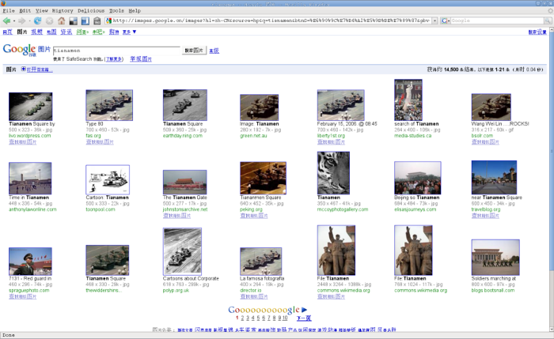Click the plus icon next to 打开百宝箱
The width and height of the screenshot is (554, 339).
pyautogui.click(x=23, y=69)
